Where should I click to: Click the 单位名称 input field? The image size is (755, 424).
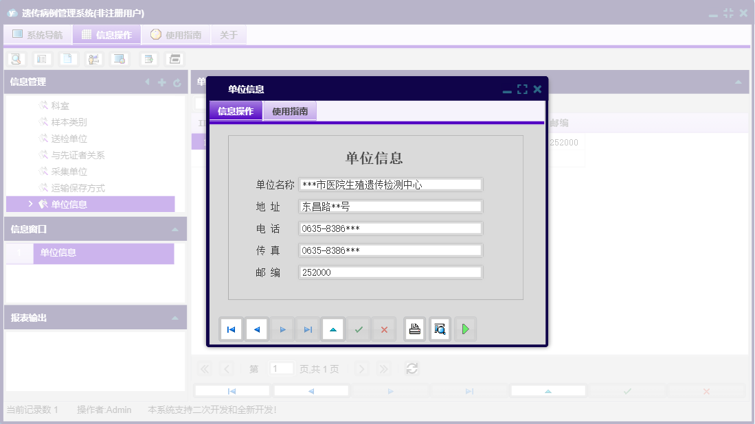[390, 184]
